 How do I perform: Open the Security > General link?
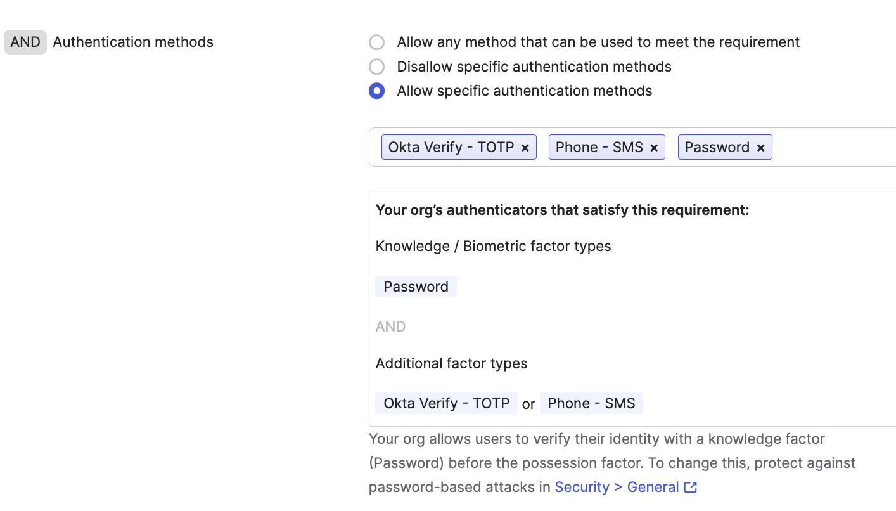617,487
